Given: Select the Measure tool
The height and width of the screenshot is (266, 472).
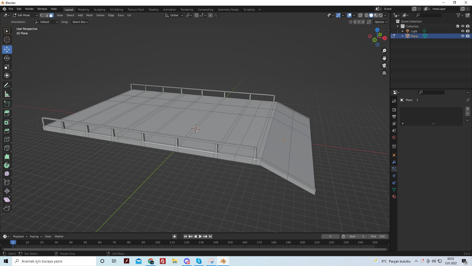Looking at the screenshot, I should pyautogui.click(x=7, y=94).
